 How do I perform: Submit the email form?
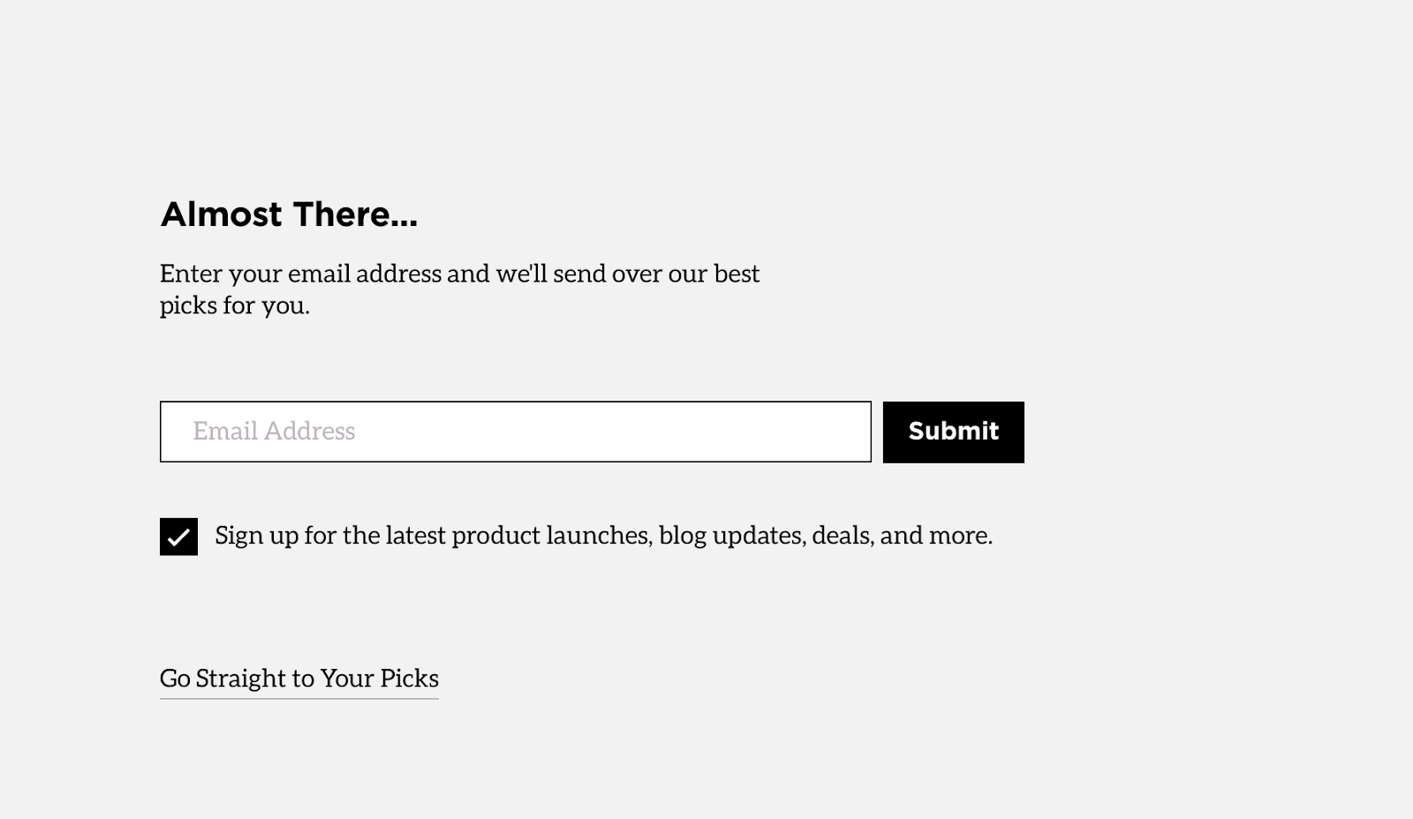click(953, 432)
